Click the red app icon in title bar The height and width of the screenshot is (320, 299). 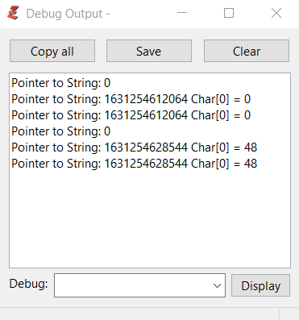(x=13, y=13)
